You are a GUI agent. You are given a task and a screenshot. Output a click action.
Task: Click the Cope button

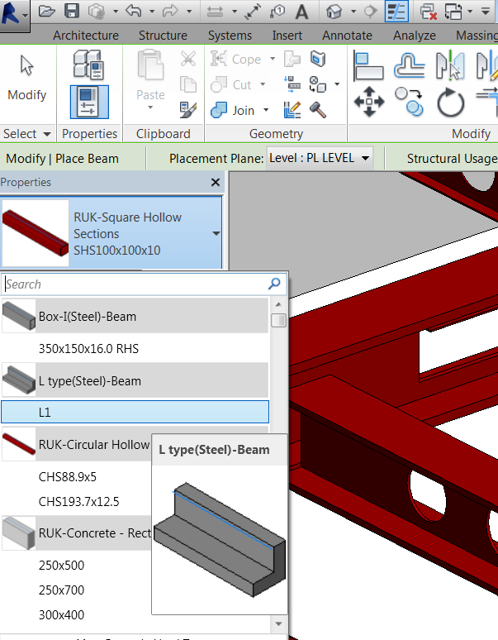click(x=235, y=60)
